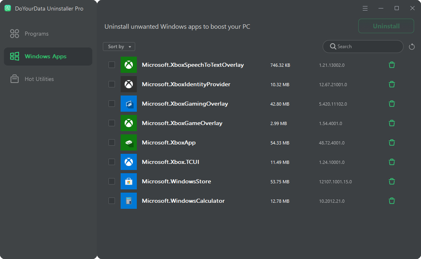The image size is (421, 259).
Task: Tick checkbox for Microsoft.XboxGamingOverlay
Action: [112, 104]
